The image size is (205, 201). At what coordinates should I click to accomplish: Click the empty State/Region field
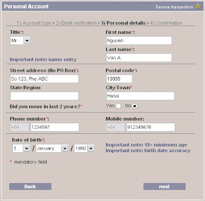pos(45,96)
